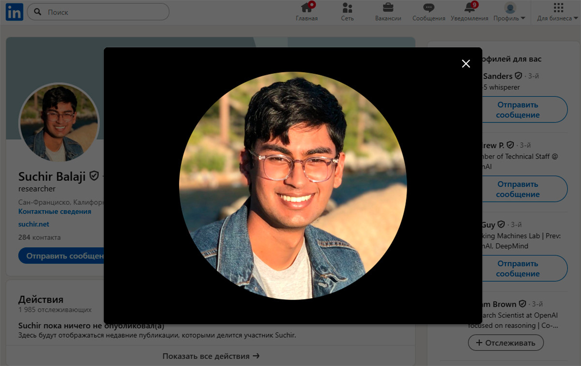Click verification badge next to Suchir Balaji
This screenshot has height=366, width=581.
94,176
